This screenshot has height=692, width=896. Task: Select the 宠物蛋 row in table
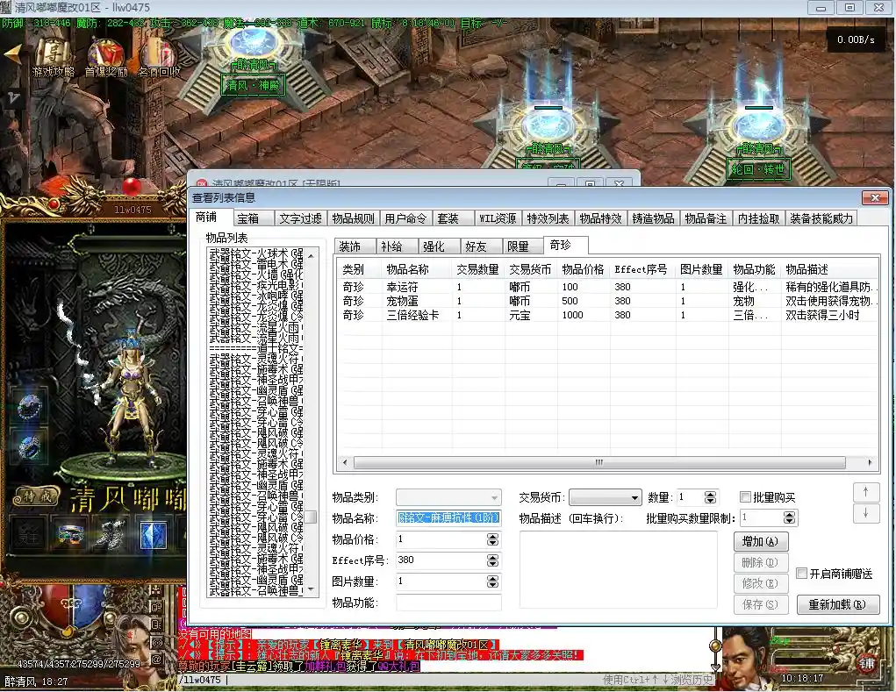[608, 301]
